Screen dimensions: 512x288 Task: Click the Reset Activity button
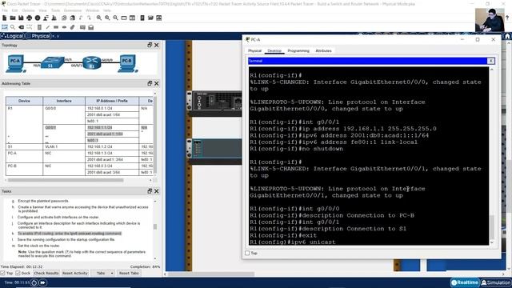74,273
